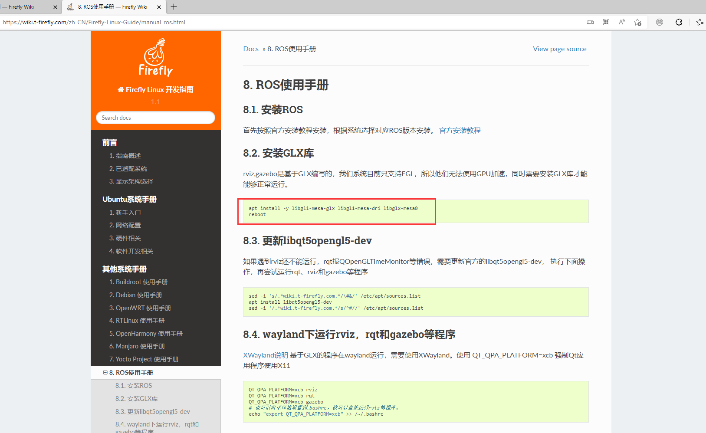
Task: Select 8.2 安装GLX库 in sidebar
Action: 136,398
